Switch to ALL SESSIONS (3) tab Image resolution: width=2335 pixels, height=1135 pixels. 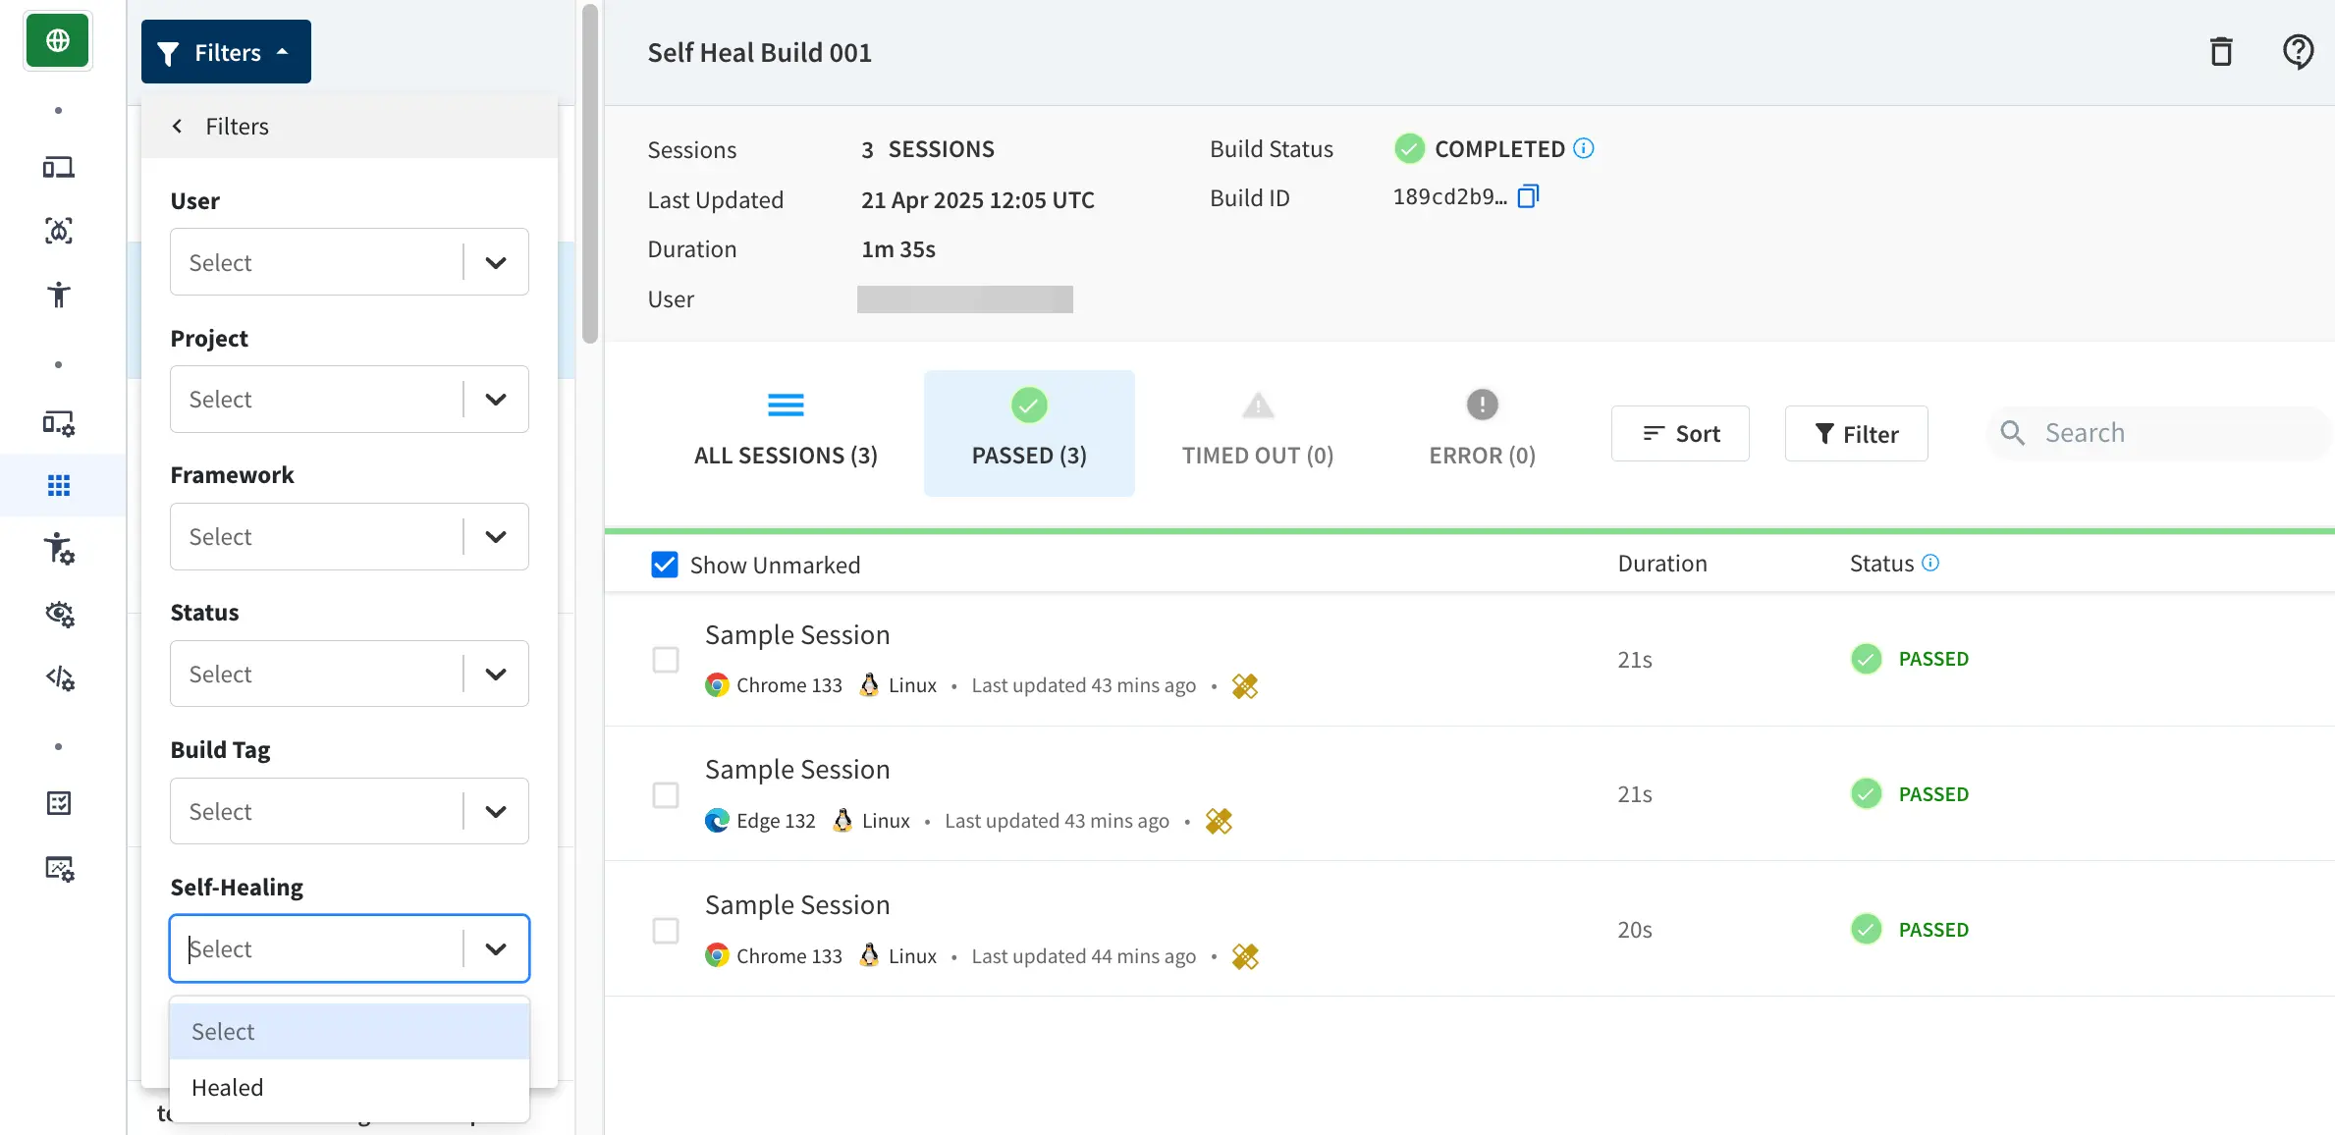(x=786, y=433)
